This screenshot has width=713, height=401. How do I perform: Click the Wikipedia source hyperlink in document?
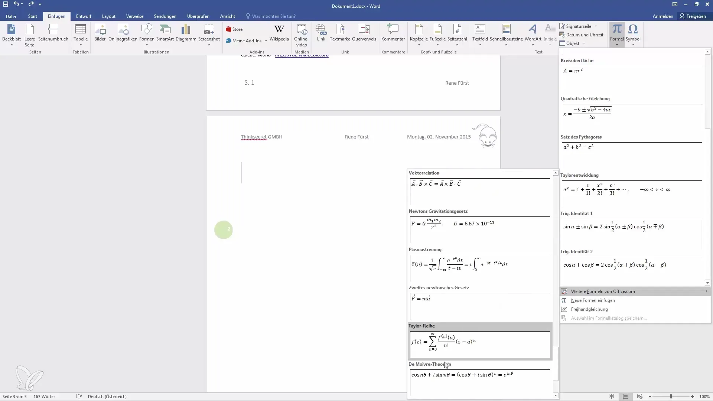click(302, 56)
